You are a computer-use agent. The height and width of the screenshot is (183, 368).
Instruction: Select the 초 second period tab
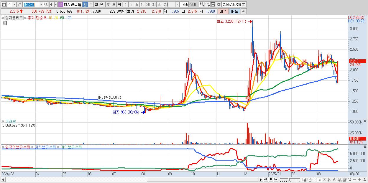tap(114, 4)
